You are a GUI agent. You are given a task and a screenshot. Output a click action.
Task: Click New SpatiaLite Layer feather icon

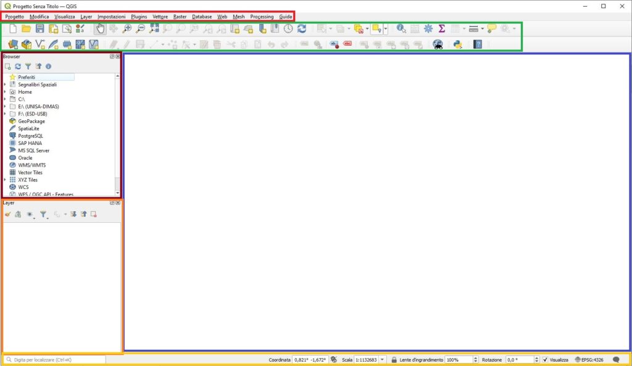pyautogui.click(x=53, y=44)
